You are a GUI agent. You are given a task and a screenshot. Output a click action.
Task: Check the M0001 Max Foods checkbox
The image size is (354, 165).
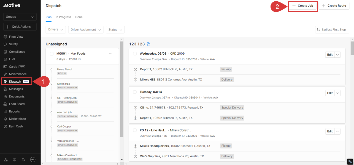coord(52,54)
